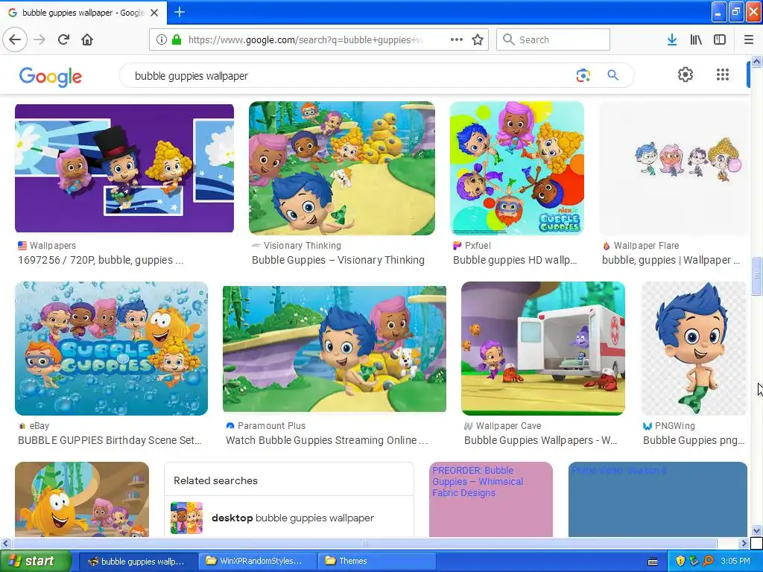
Task: Open the Windows XP Start menu
Action: click(35, 561)
